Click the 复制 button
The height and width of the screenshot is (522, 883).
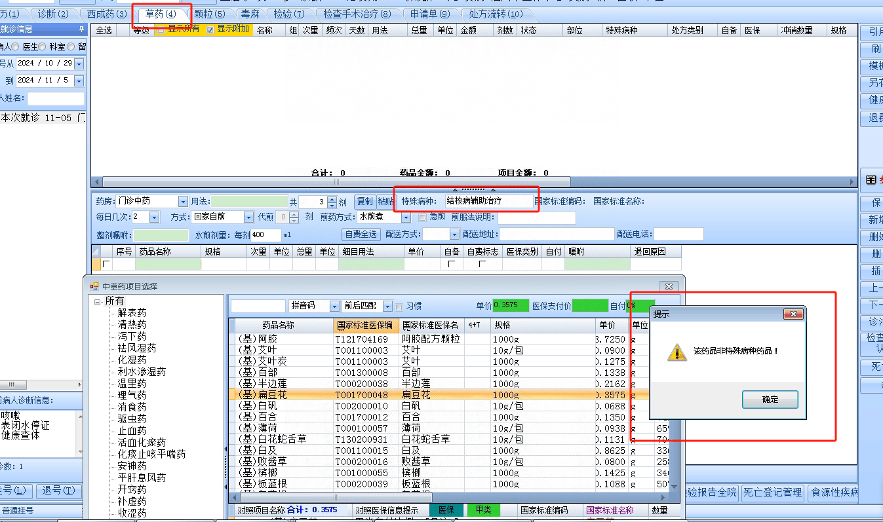(x=364, y=202)
